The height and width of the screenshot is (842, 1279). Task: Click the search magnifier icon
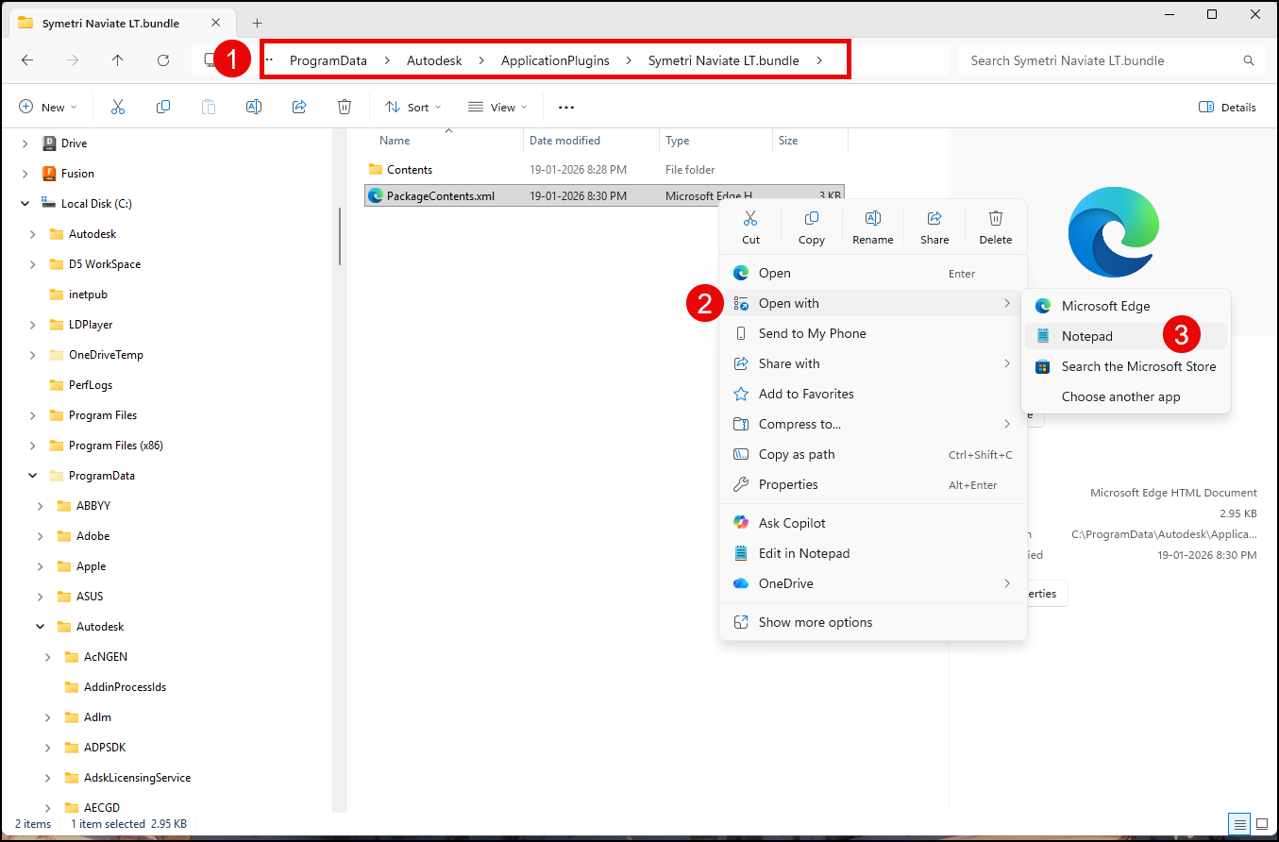[1249, 60]
